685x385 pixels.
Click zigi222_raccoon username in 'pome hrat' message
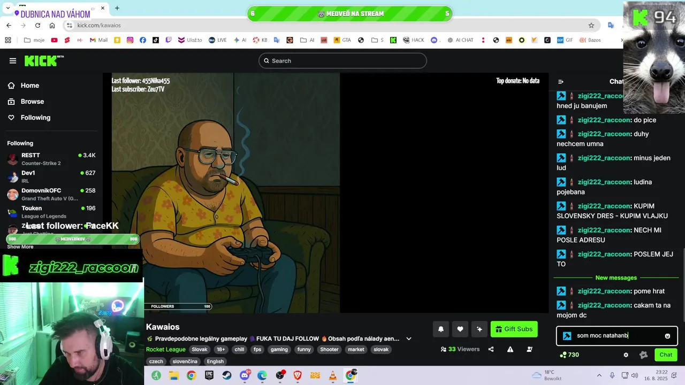(x=604, y=291)
